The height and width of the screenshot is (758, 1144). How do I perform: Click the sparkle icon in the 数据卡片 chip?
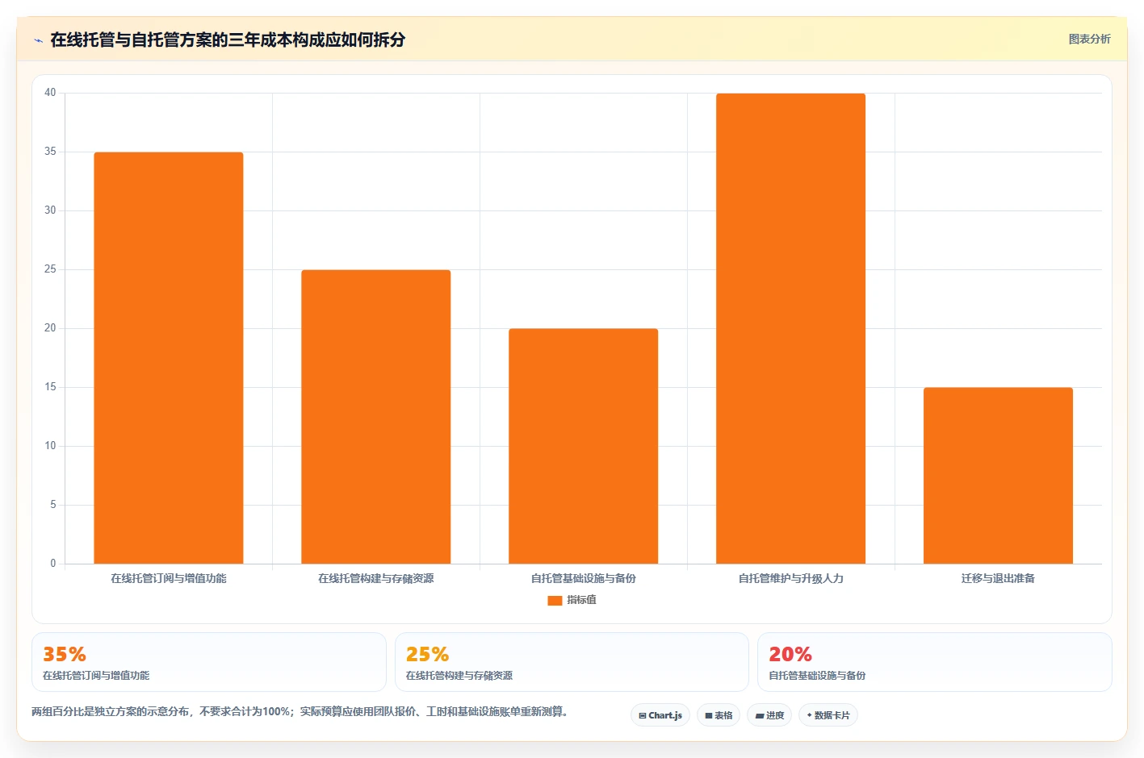tap(810, 715)
